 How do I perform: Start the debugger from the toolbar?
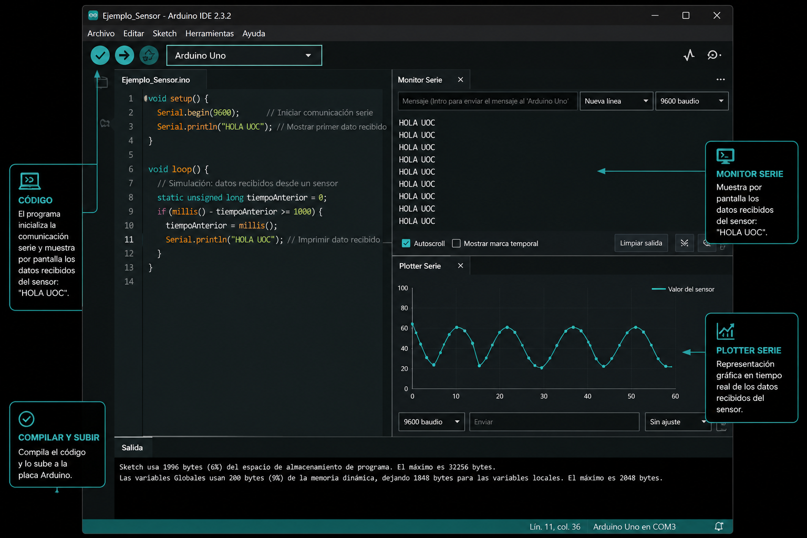(x=149, y=55)
